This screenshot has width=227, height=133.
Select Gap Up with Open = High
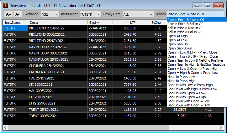click(197, 97)
